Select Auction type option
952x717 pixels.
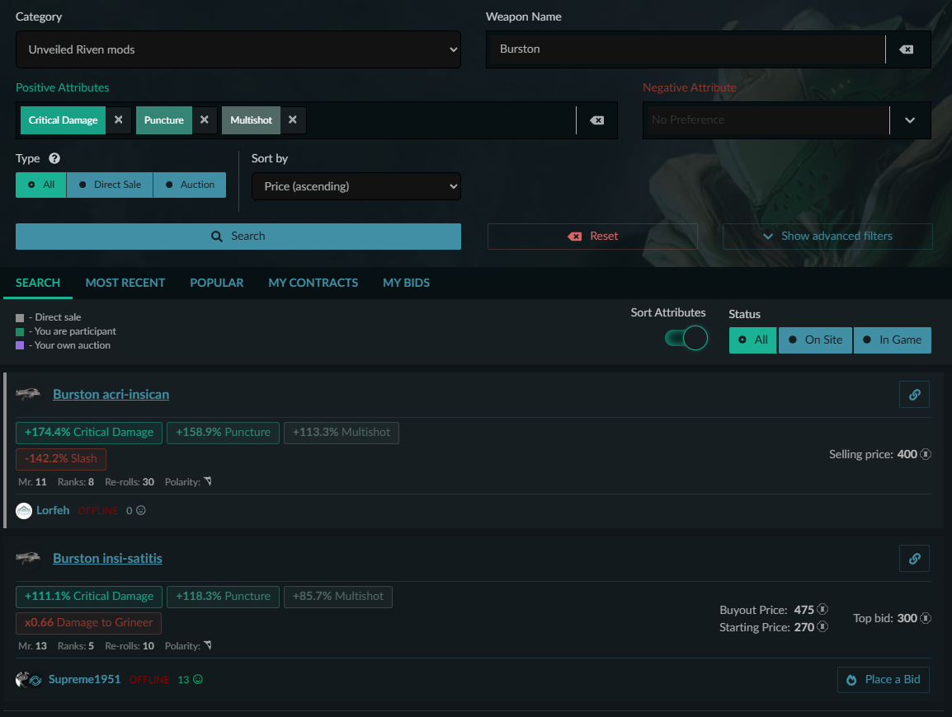[x=190, y=185]
